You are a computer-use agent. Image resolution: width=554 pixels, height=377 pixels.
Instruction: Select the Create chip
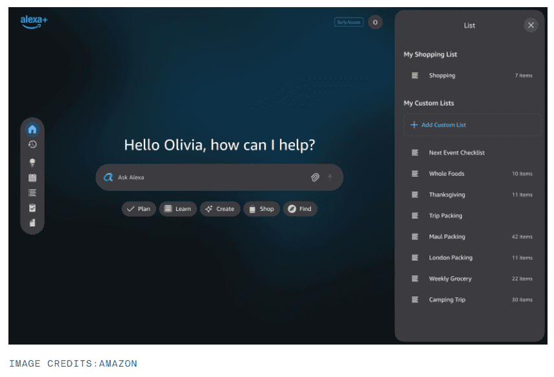pos(220,209)
